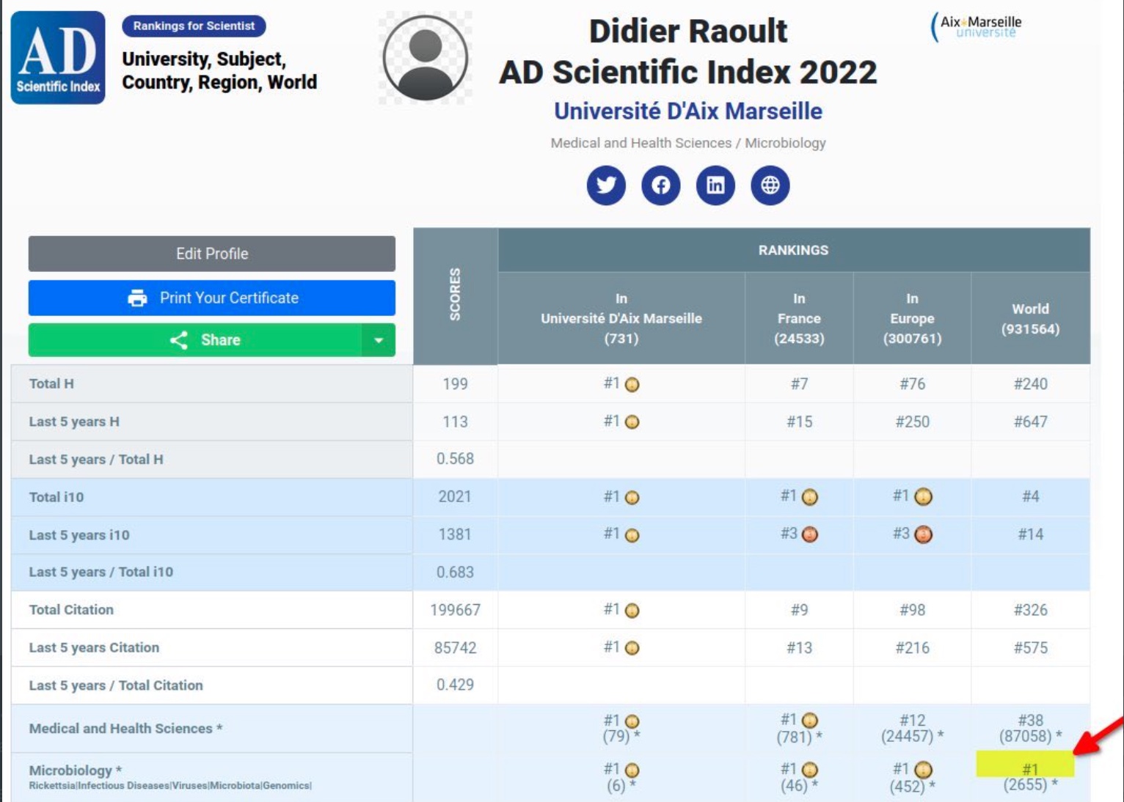Viewport: 1124px width, 802px height.
Task: Click the SCORES column header
Action: pyautogui.click(x=456, y=295)
